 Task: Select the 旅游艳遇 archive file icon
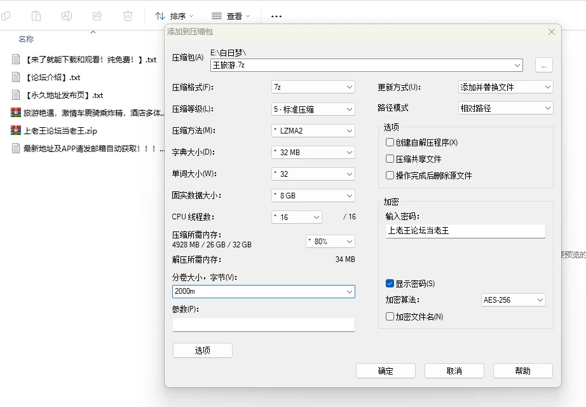coord(16,113)
